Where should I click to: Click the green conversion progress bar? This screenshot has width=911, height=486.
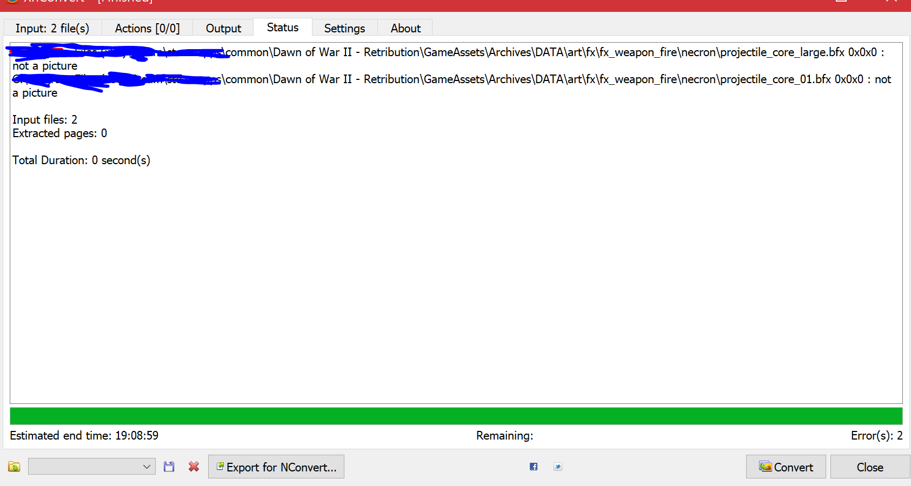pyautogui.click(x=456, y=416)
